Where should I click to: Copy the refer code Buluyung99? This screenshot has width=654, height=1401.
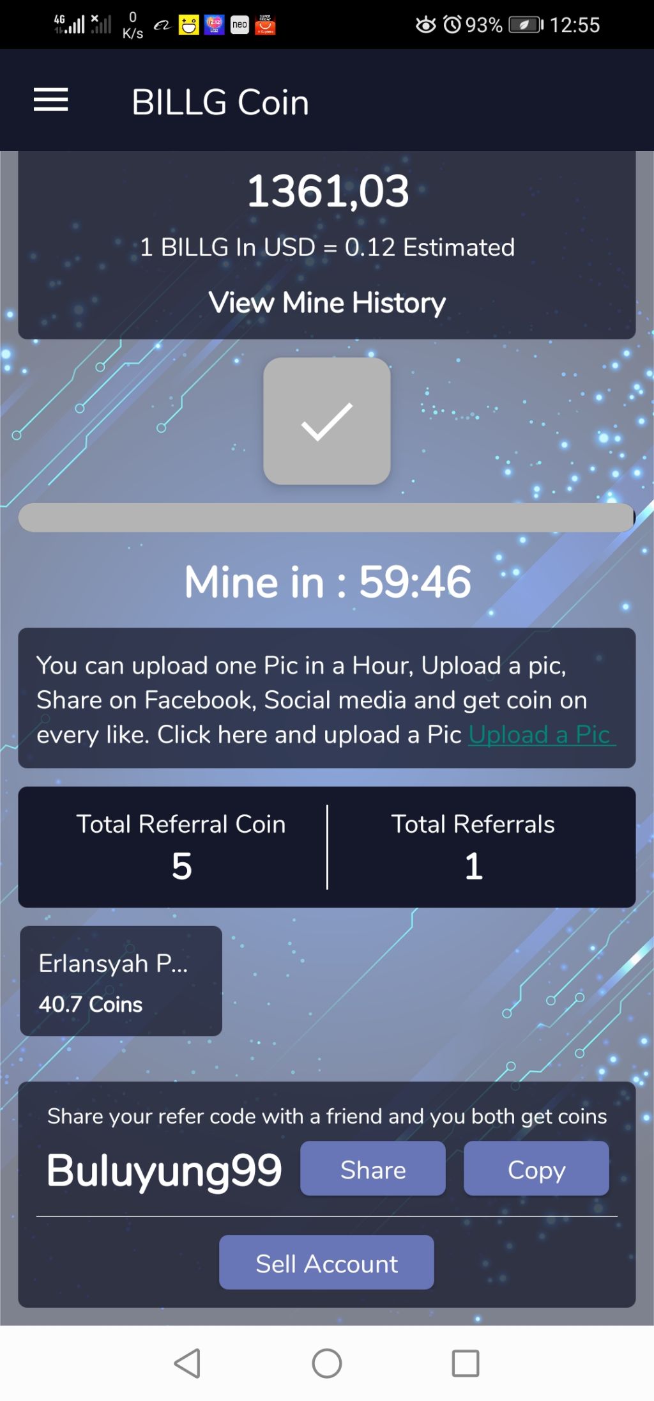[536, 1168]
